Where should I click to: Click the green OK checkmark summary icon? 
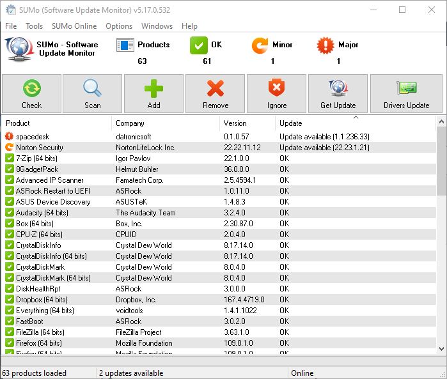pyautogui.click(x=199, y=45)
